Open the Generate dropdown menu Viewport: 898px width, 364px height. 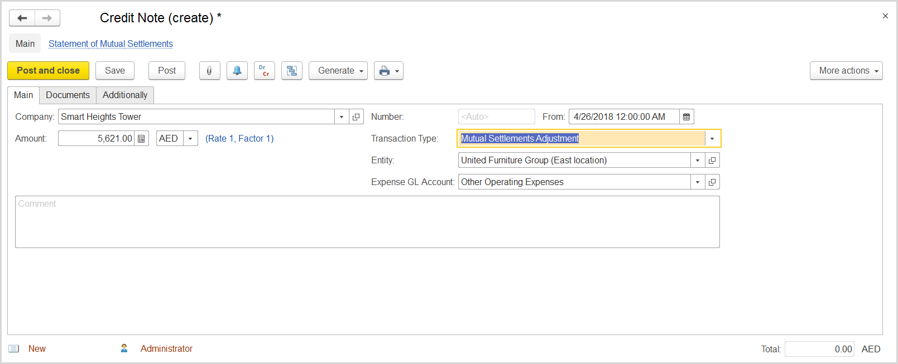[x=338, y=71]
